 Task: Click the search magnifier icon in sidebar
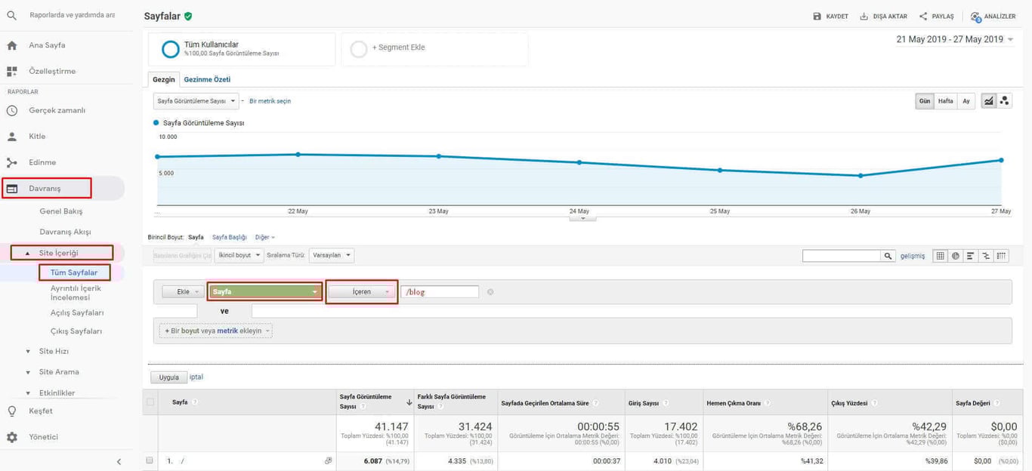tap(11, 15)
